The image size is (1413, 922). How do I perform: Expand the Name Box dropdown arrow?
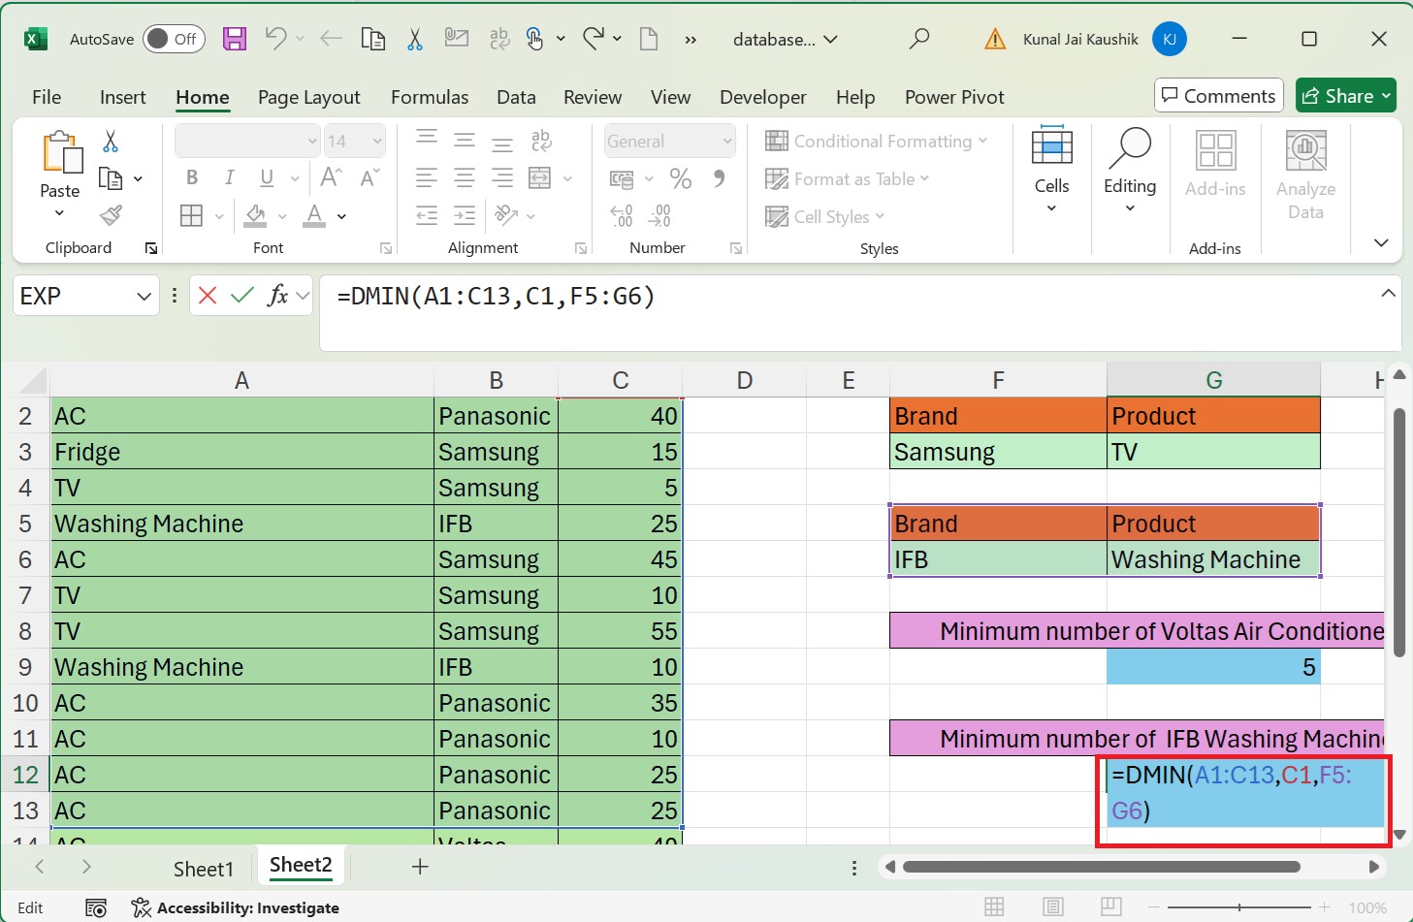point(142,296)
